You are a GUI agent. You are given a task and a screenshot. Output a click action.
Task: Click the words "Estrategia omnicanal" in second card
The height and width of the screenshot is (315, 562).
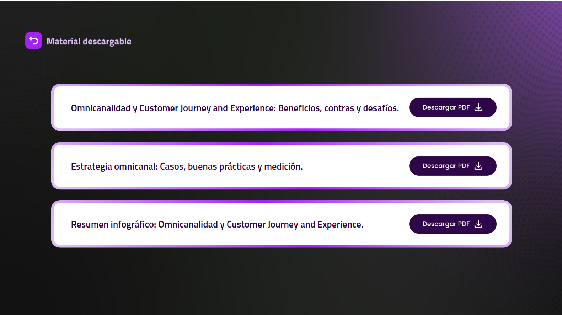pyautogui.click(x=114, y=166)
